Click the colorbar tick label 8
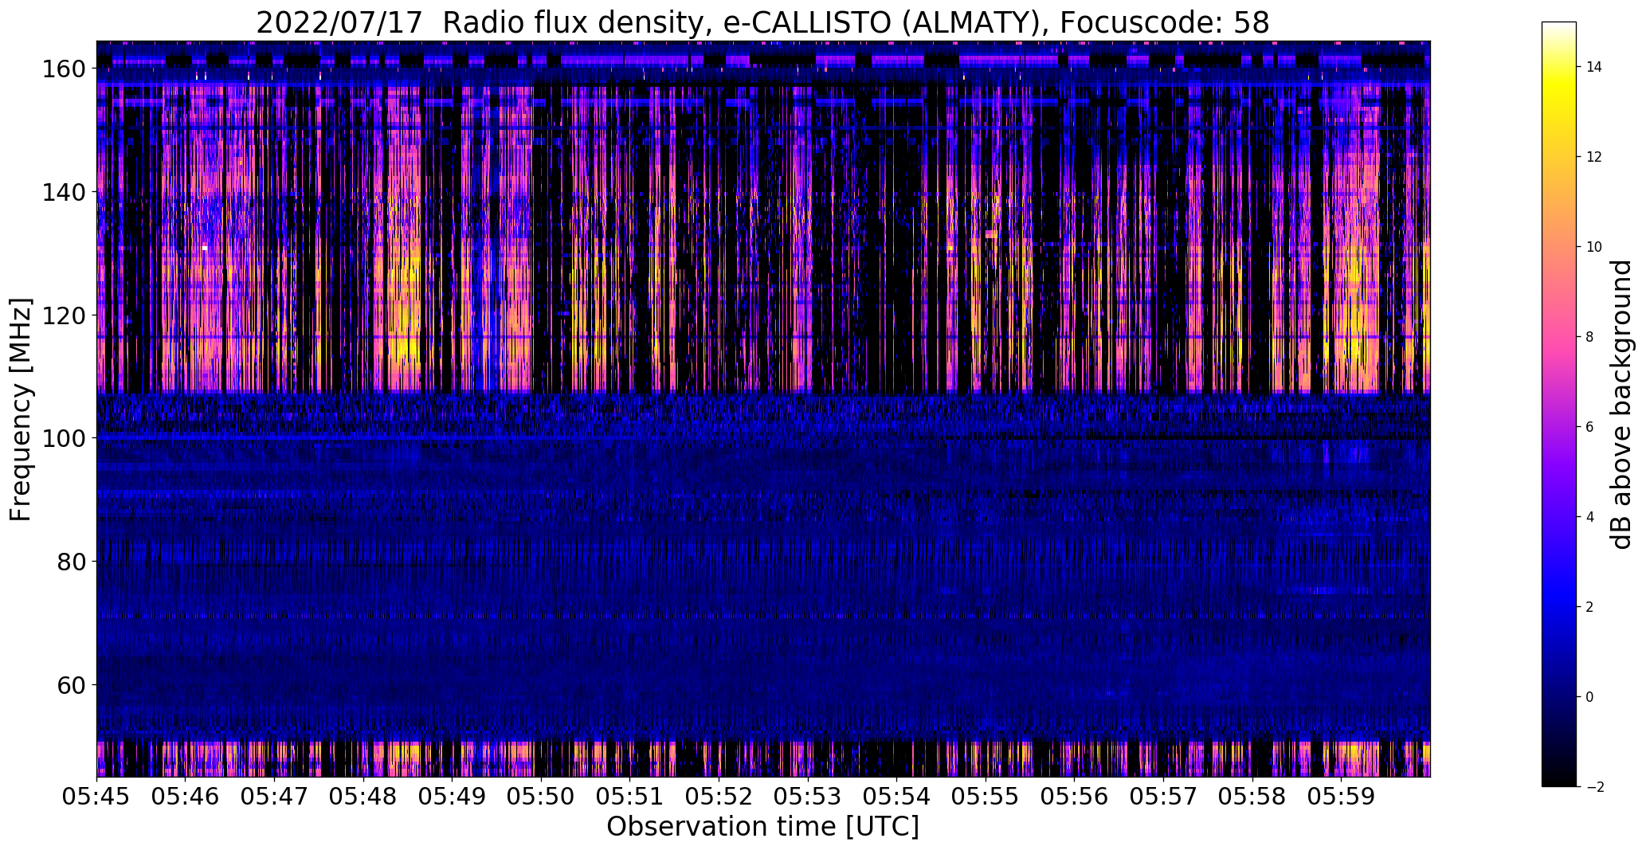This screenshot has width=1646, height=850. point(1590,337)
